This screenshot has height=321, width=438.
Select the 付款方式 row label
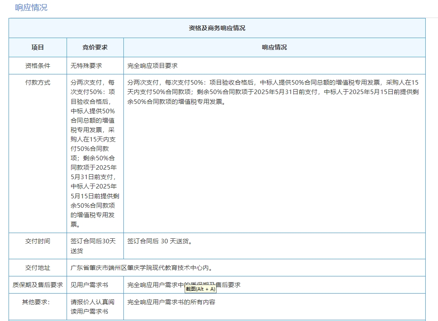(x=38, y=83)
